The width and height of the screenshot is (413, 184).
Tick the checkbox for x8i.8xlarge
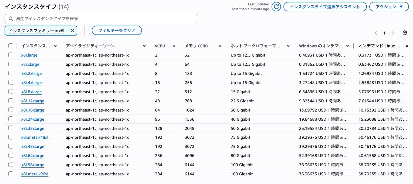[x=11, y=92]
